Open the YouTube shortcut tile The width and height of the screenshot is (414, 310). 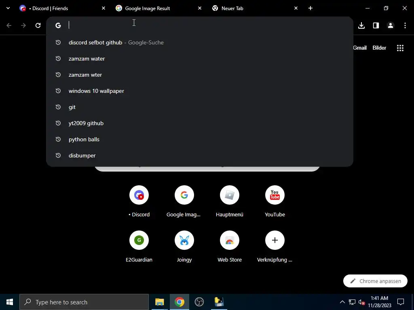tap(275, 202)
